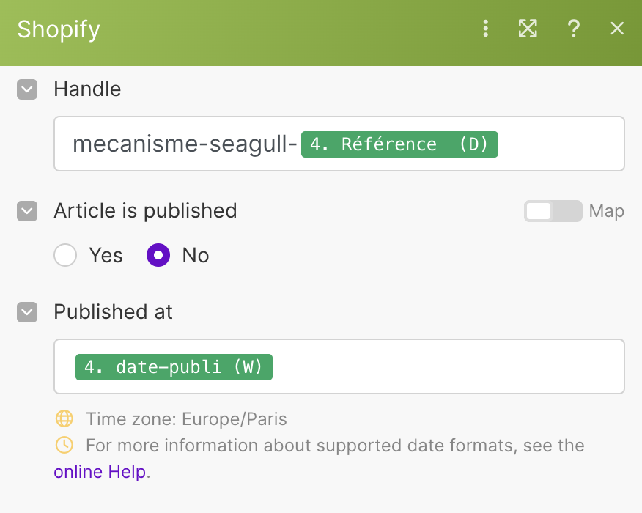This screenshot has width=642, height=513.
Task: Select the No radio button
Action: click(159, 255)
